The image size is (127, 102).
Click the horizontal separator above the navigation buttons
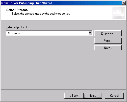coord(63,90)
